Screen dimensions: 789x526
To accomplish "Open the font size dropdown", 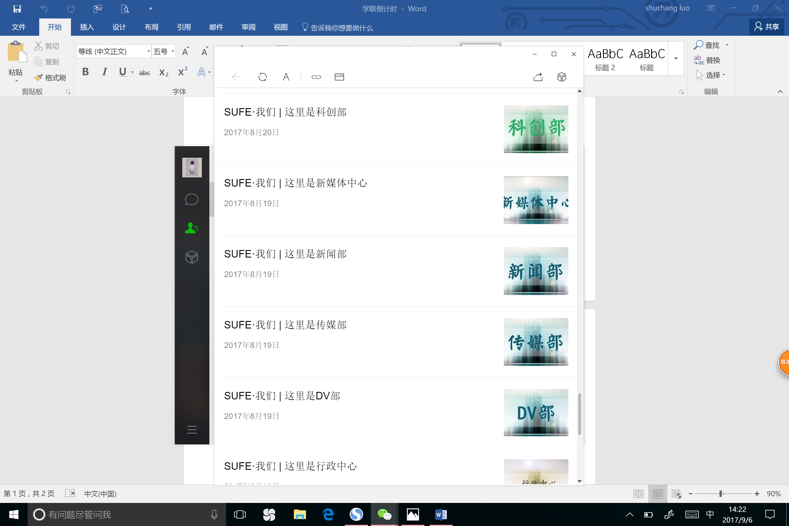I will 173,51.
